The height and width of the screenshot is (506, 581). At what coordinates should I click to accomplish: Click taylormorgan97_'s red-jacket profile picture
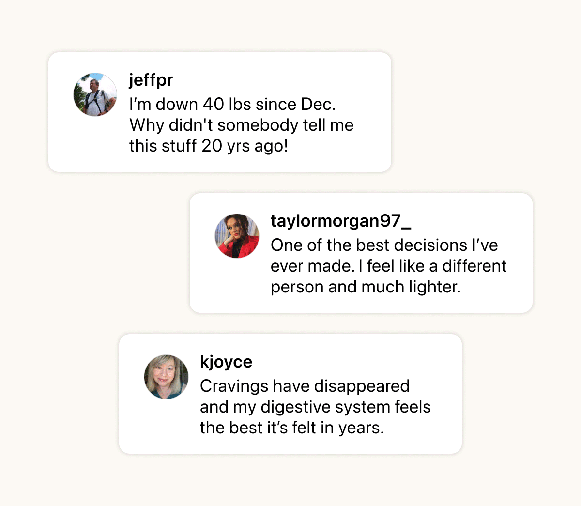tap(237, 236)
